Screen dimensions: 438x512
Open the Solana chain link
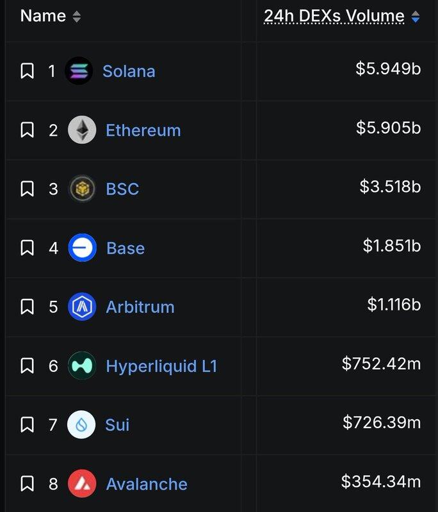129,71
